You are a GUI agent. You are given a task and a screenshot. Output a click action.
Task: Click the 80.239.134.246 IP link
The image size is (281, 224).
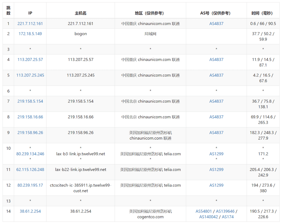[30, 154]
